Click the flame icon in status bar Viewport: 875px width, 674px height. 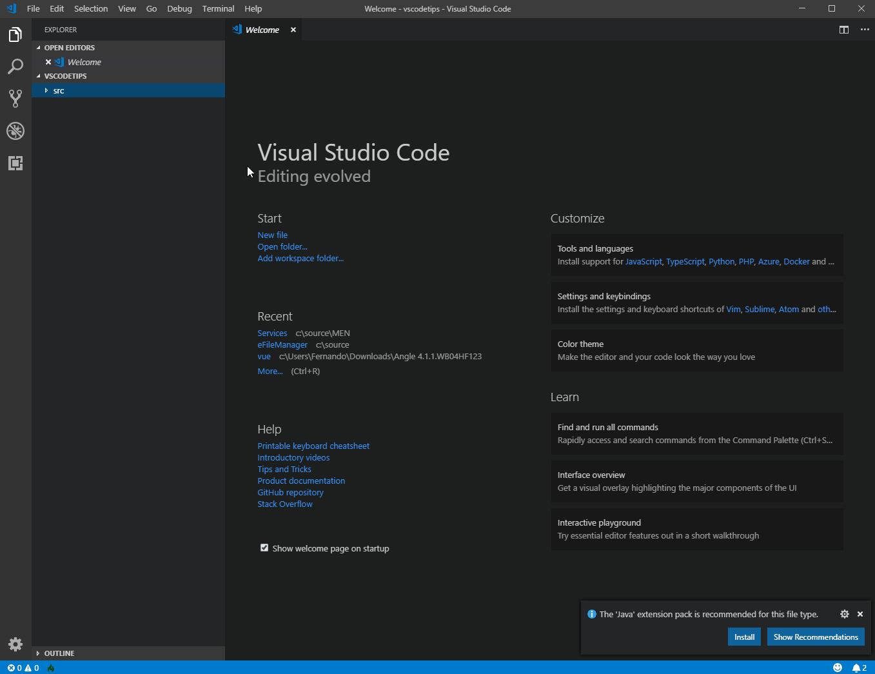click(x=51, y=668)
